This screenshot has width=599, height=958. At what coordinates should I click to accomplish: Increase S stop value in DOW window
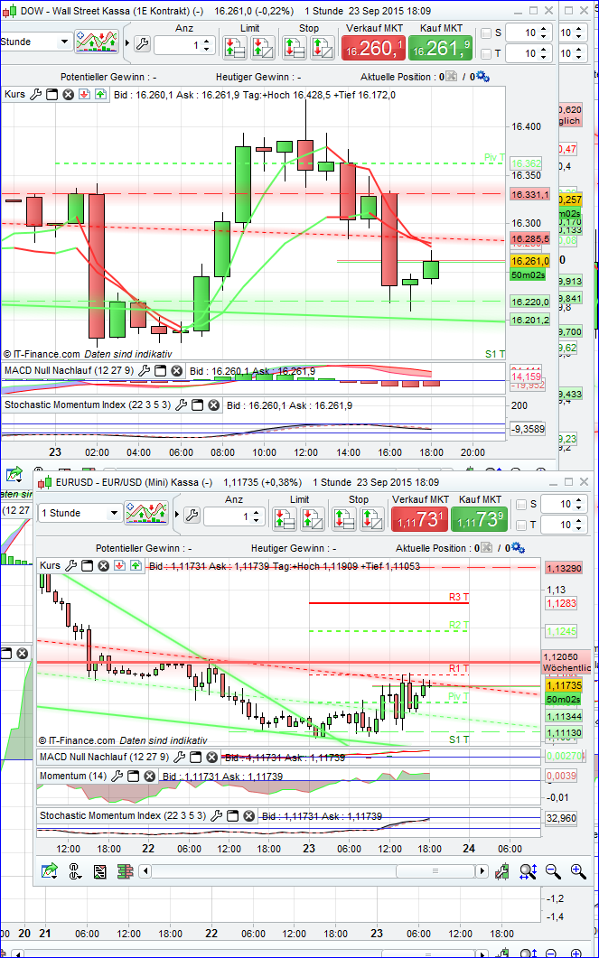545,29
